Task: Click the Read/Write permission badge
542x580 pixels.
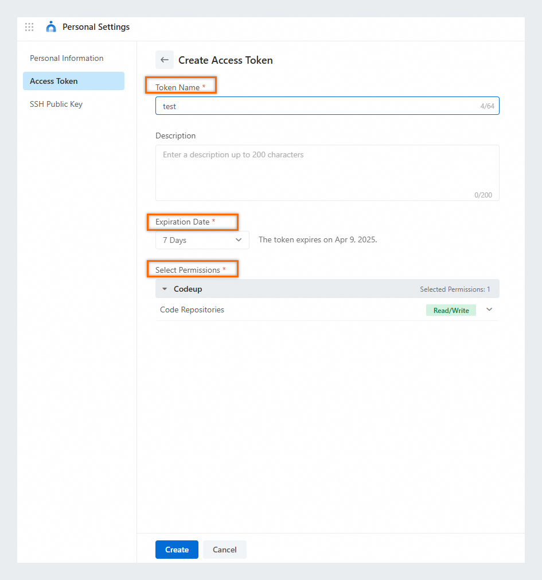Action: point(451,310)
